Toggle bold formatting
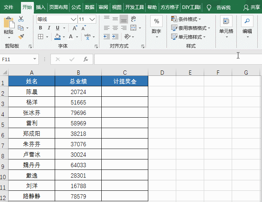This screenshot has height=202, width=262. pyautogui.click(x=40, y=28)
